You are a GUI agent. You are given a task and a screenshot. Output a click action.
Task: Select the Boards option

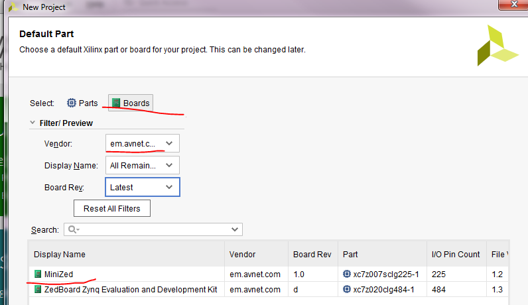tap(131, 103)
